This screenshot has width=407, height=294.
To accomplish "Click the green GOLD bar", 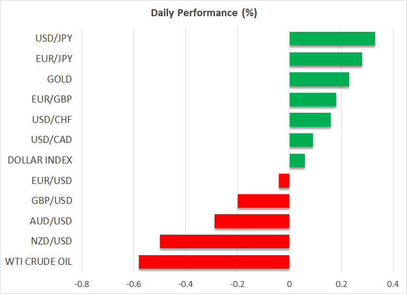I will (319, 79).
